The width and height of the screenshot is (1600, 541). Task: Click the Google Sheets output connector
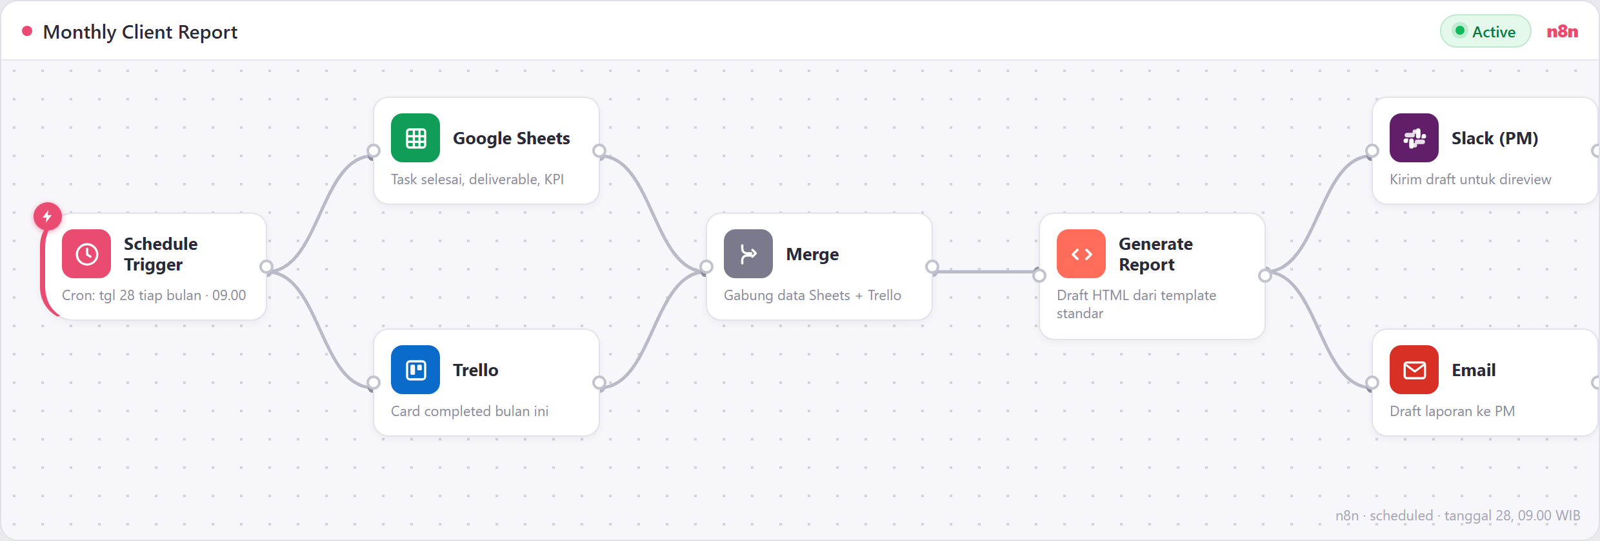[x=599, y=151]
